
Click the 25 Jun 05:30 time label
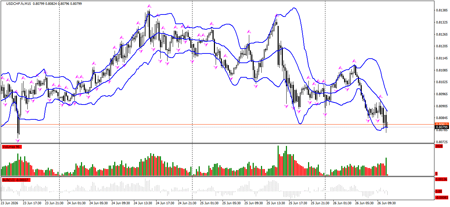click(231, 203)
